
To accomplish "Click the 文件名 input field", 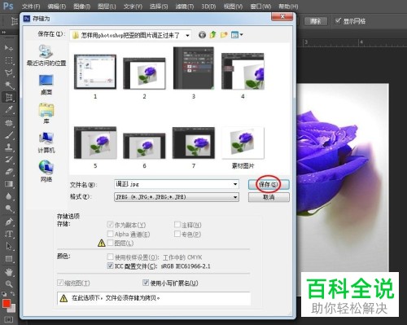I will 177,184.
